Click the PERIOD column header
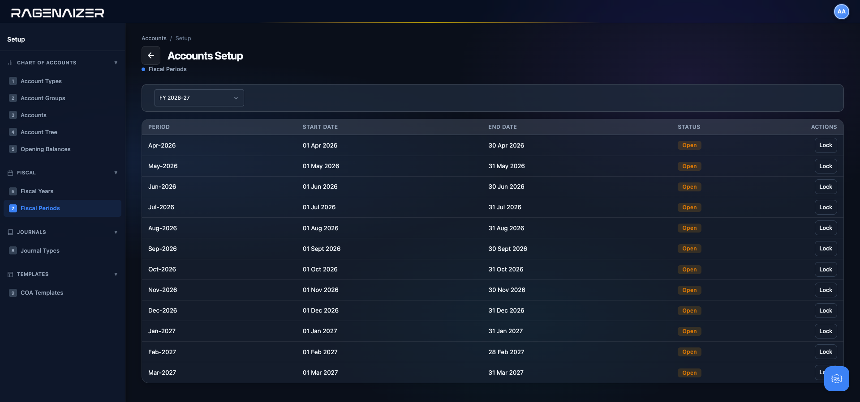The image size is (860, 402). pos(159,127)
